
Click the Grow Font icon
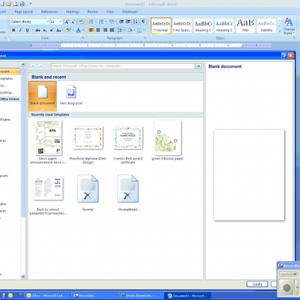point(67,22)
